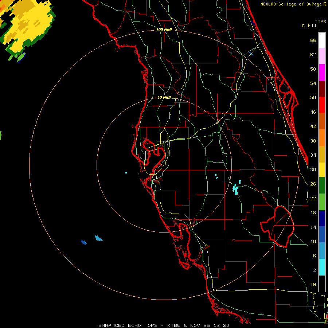
Task: Click the bright red legend swatch
Action: click(x=322, y=105)
